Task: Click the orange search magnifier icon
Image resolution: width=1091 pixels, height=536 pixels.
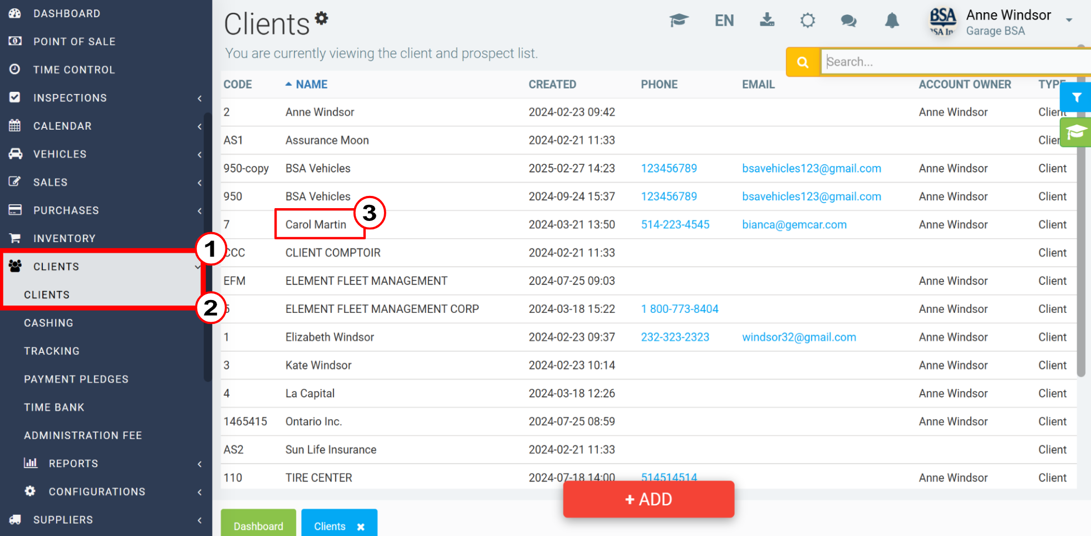Action: click(x=803, y=62)
